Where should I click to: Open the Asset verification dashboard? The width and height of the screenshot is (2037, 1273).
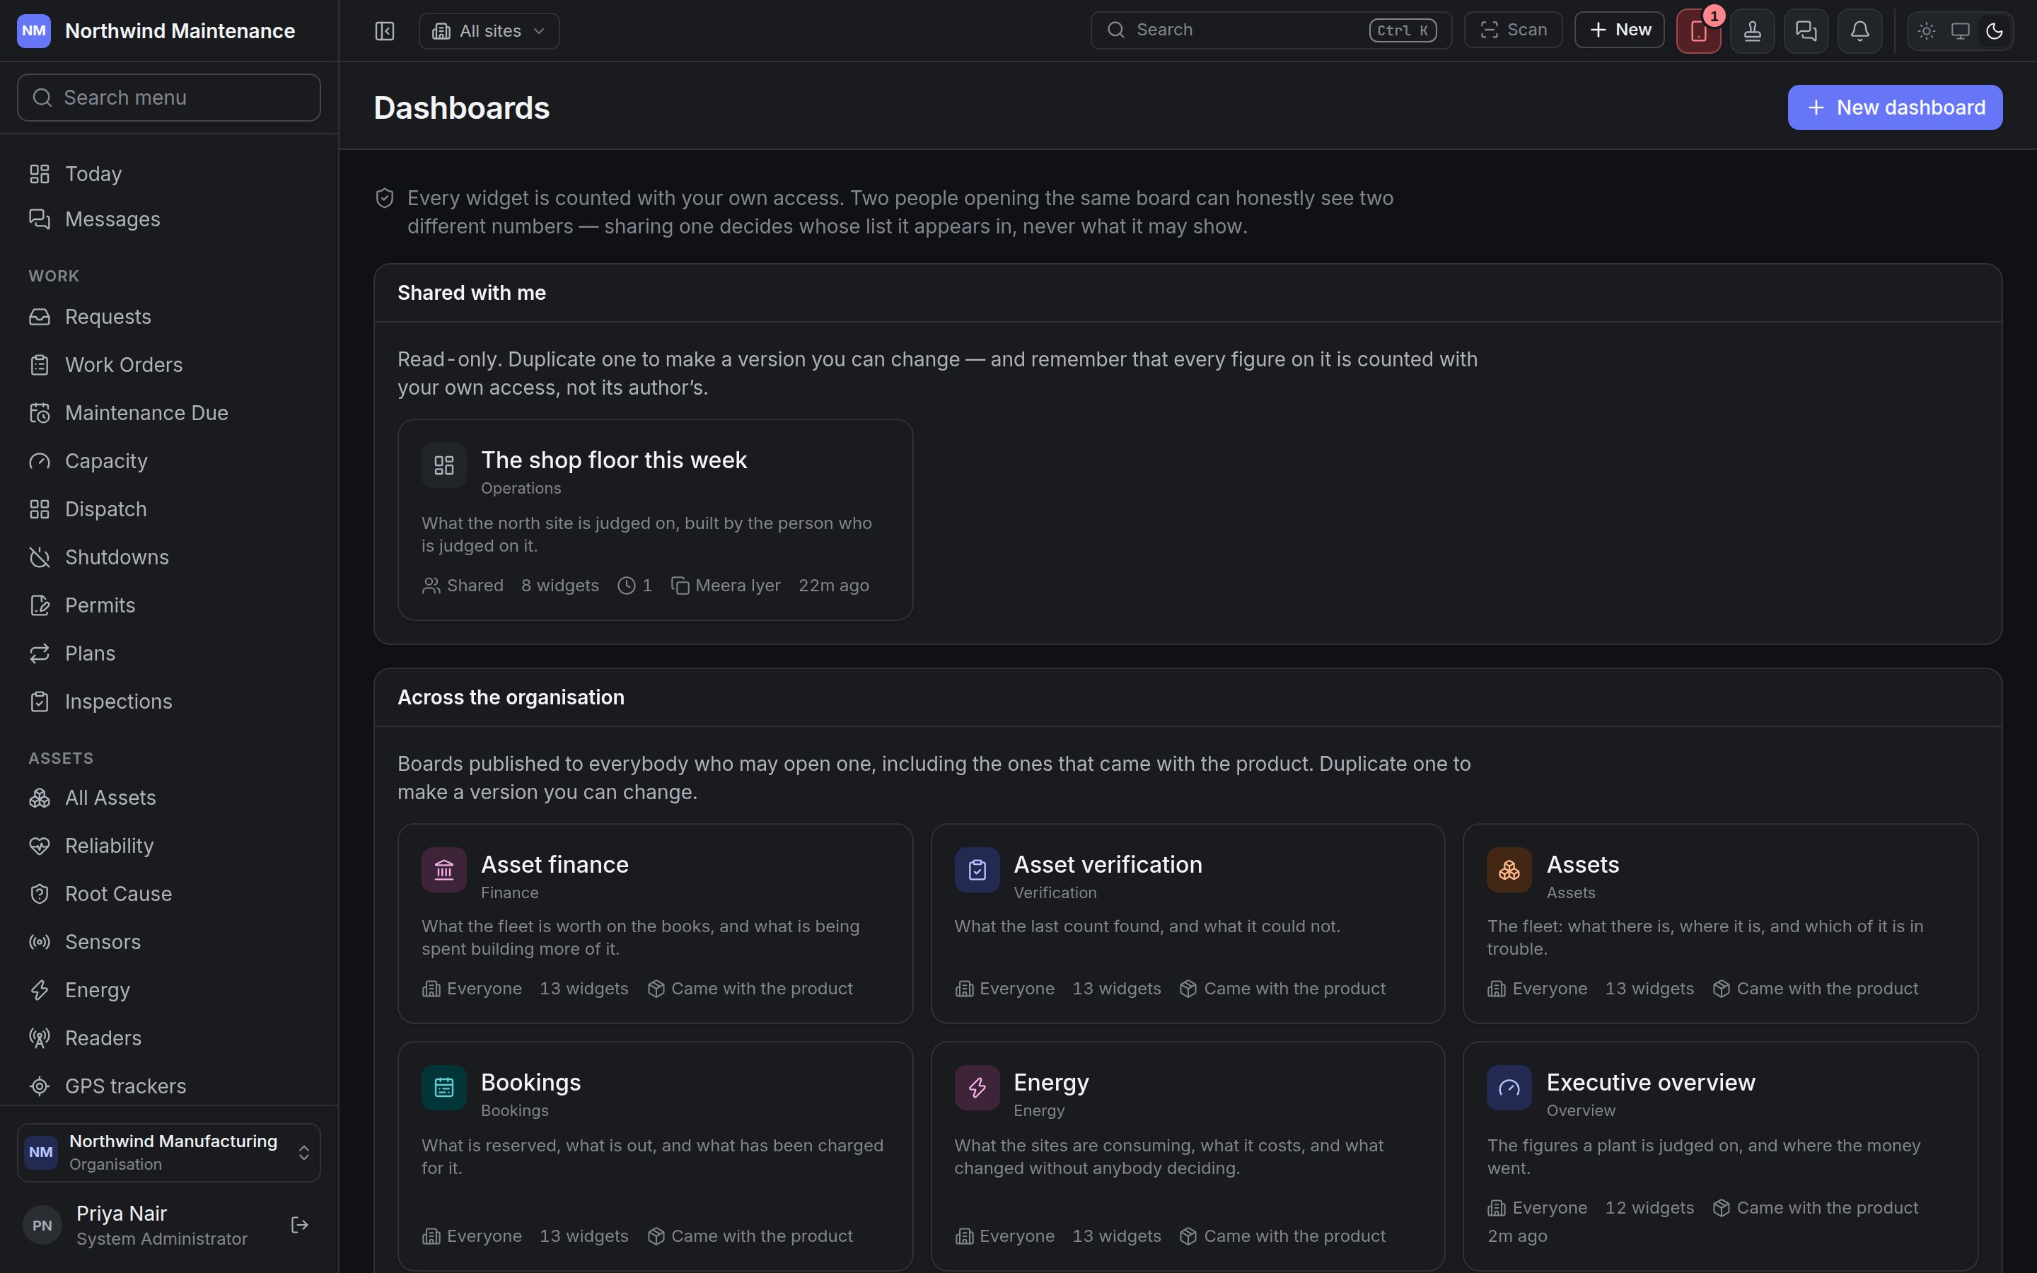tap(1188, 924)
